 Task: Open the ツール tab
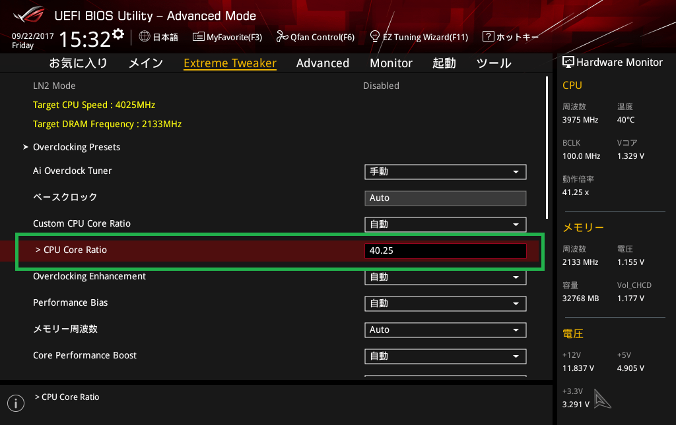coord(494,63)
